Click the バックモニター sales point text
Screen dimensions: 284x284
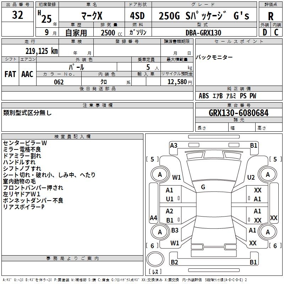click(x=214, y=58)
